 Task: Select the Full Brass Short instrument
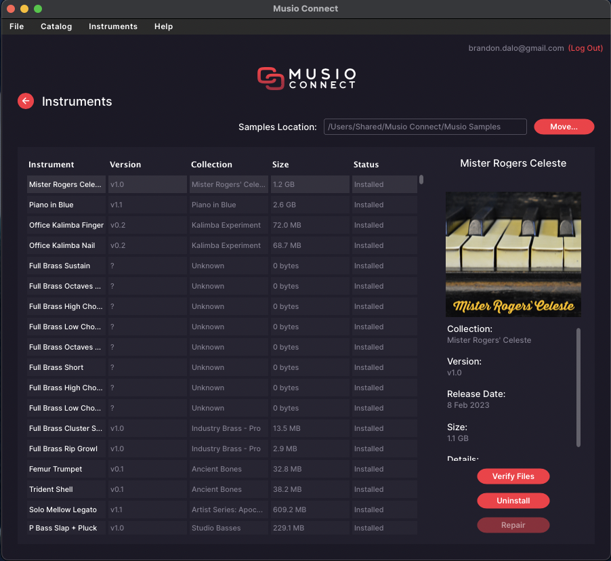(66, 367)
